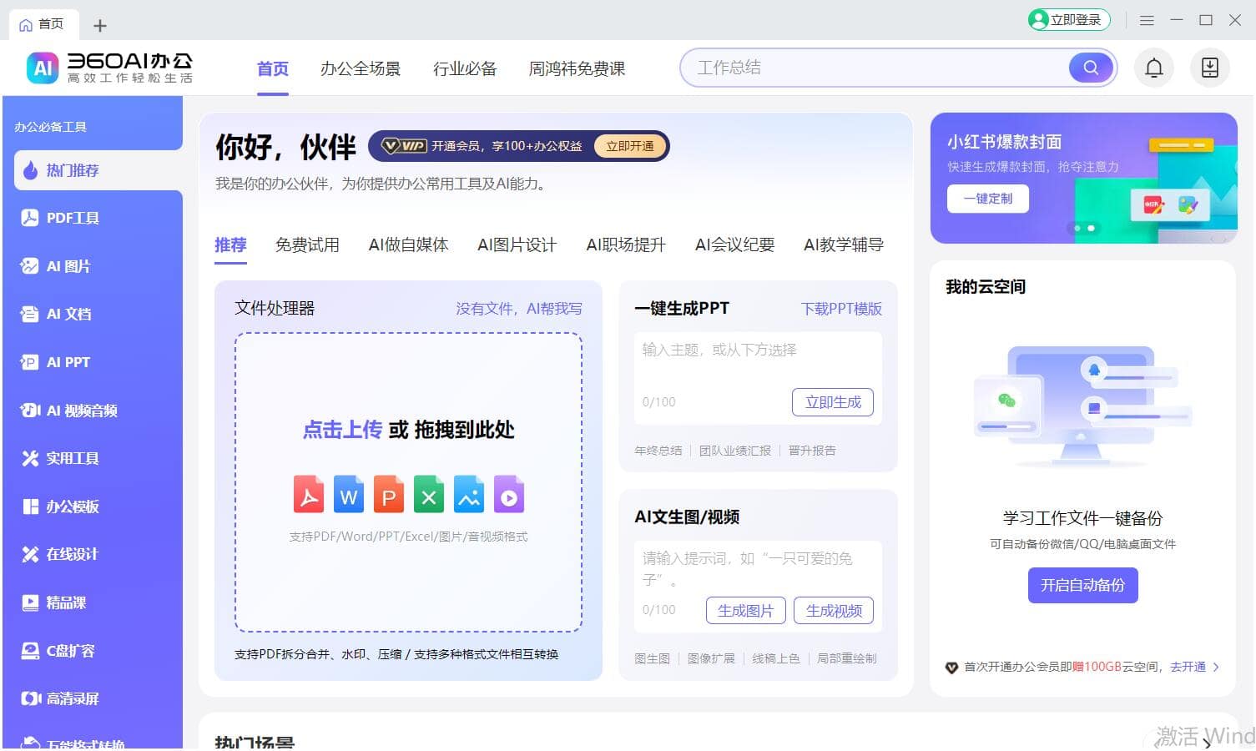Viewport: 1256px width, 751px height.
Task: Open 行业必备 navigation tab
Action: click(465, 68)
